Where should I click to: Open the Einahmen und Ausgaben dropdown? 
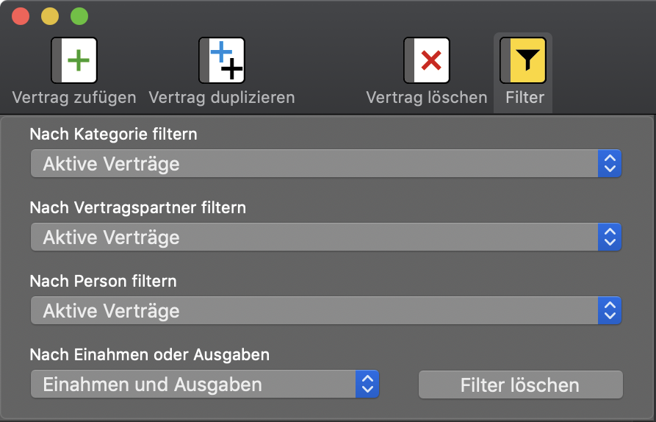[x=204, y=384]
